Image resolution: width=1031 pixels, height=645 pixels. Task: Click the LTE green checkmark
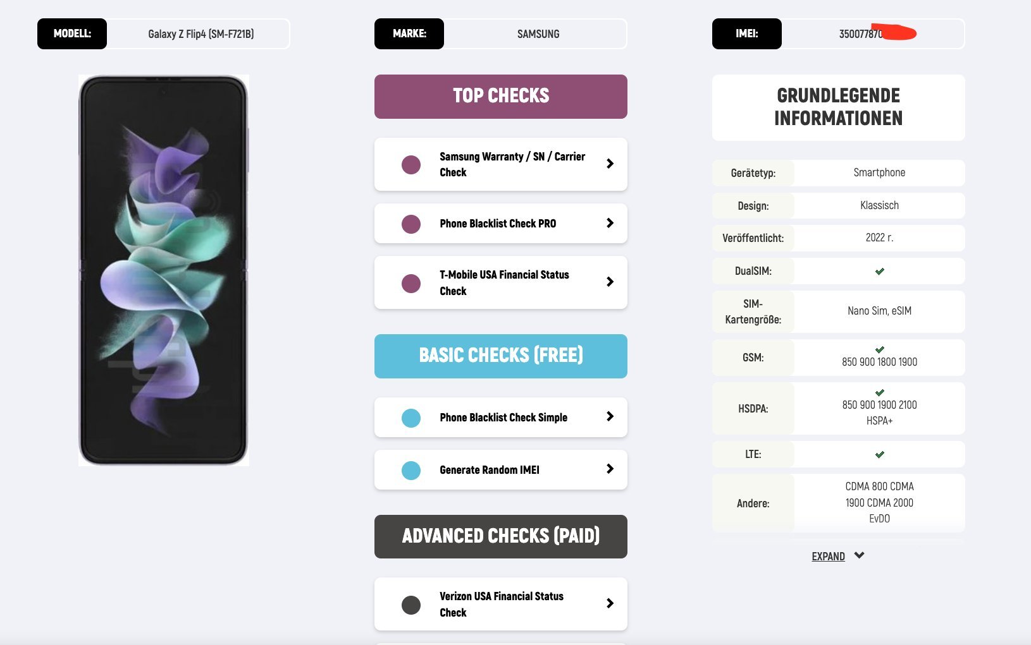pos(879,454)
